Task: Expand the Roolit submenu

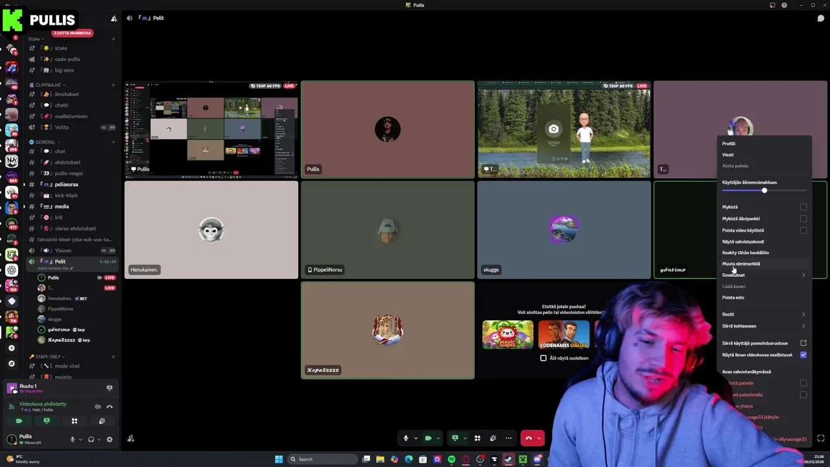Action: (x=764, y=315)
